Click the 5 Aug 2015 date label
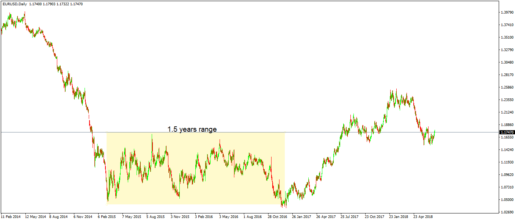 [155, 217]
